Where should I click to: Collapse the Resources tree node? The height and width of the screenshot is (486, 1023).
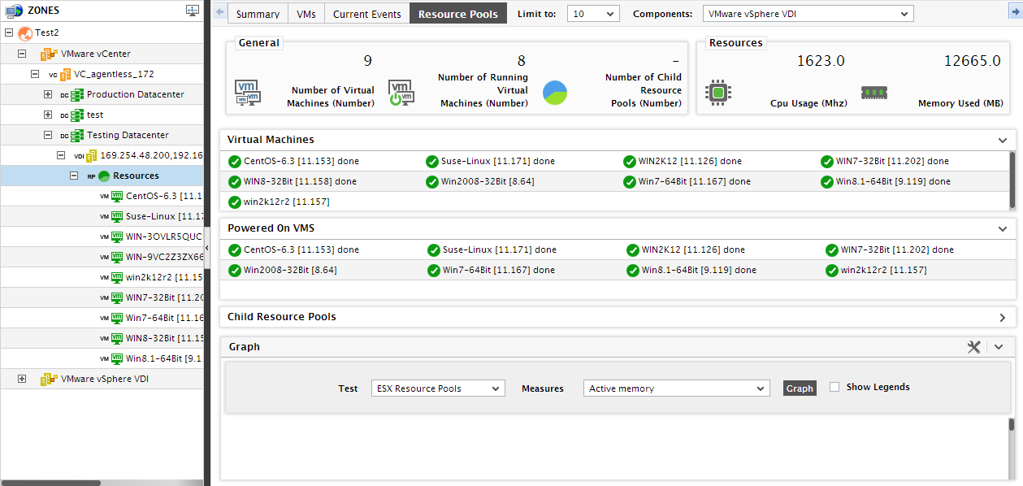(x=74, y=176)
